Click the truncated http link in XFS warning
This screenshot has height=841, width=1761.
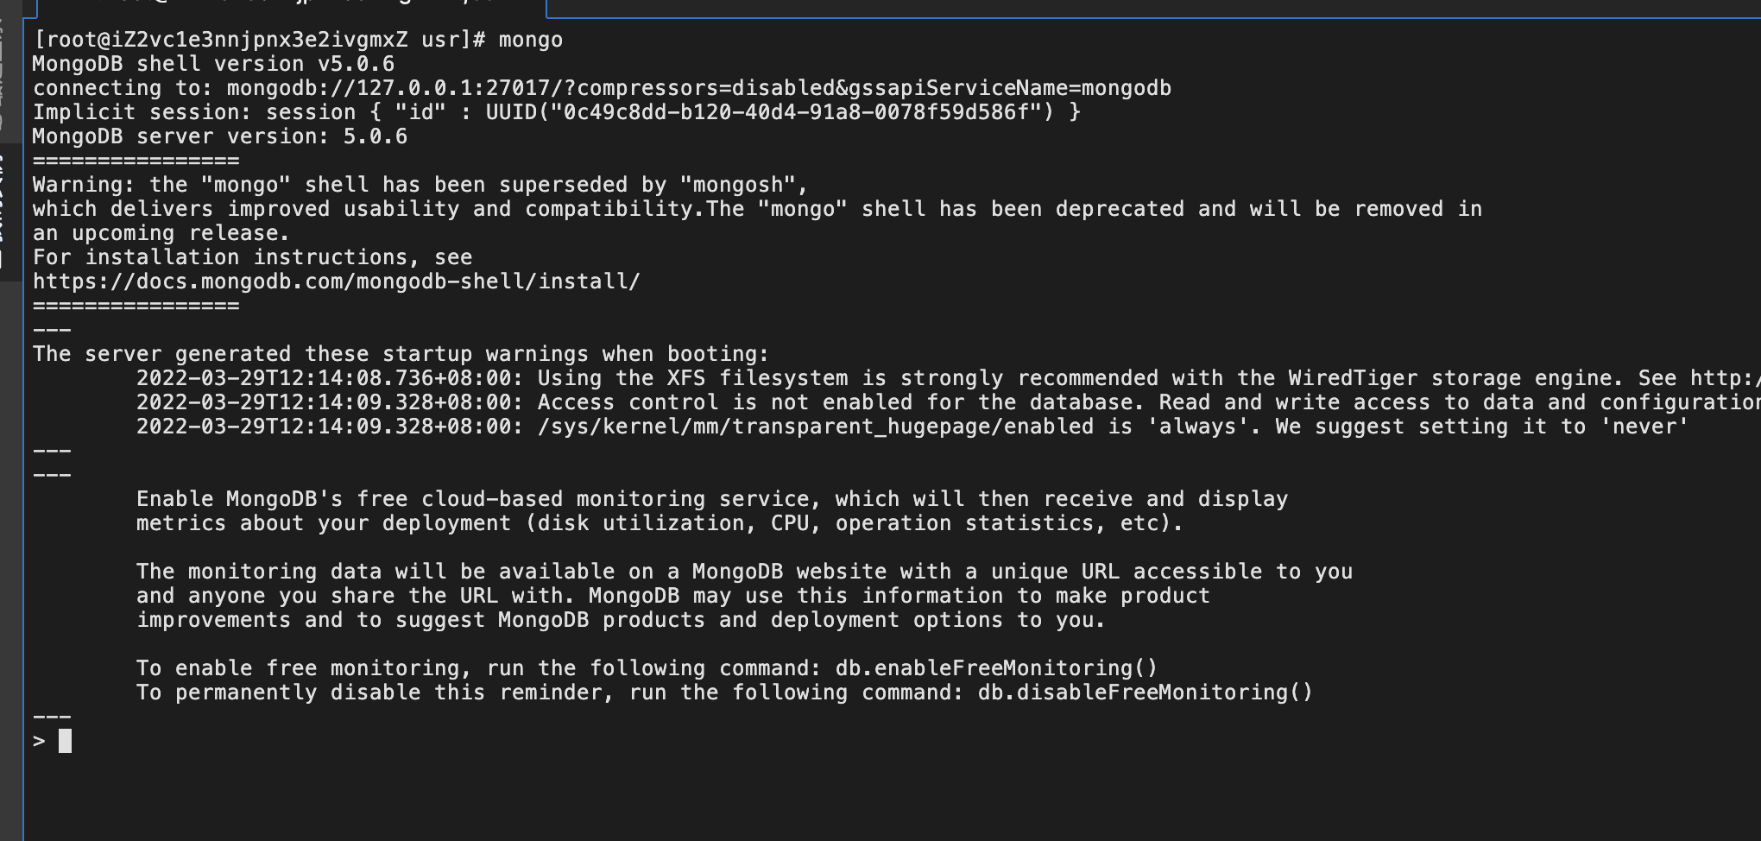click(x=1725, y=378)
